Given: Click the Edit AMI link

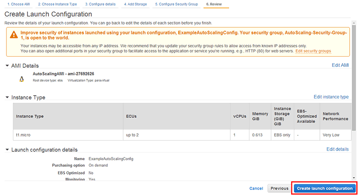Looking at the screenshot, I should (x=340, y=65).
